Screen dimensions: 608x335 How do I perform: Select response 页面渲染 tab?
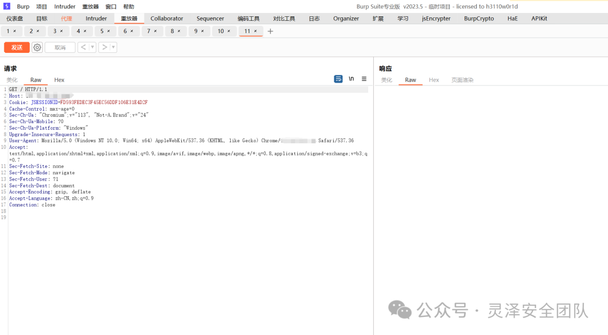click(462, 80)
